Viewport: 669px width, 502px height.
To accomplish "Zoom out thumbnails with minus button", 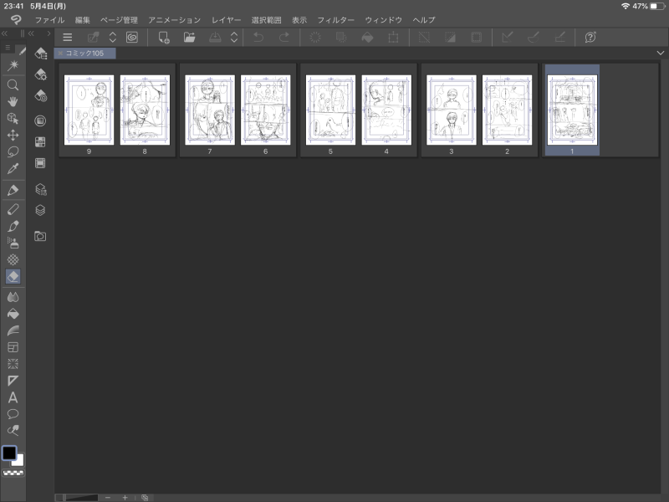I will tap(108, 498).
